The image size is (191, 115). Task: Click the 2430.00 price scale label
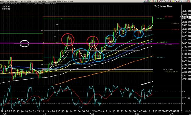tap(186, 47)
